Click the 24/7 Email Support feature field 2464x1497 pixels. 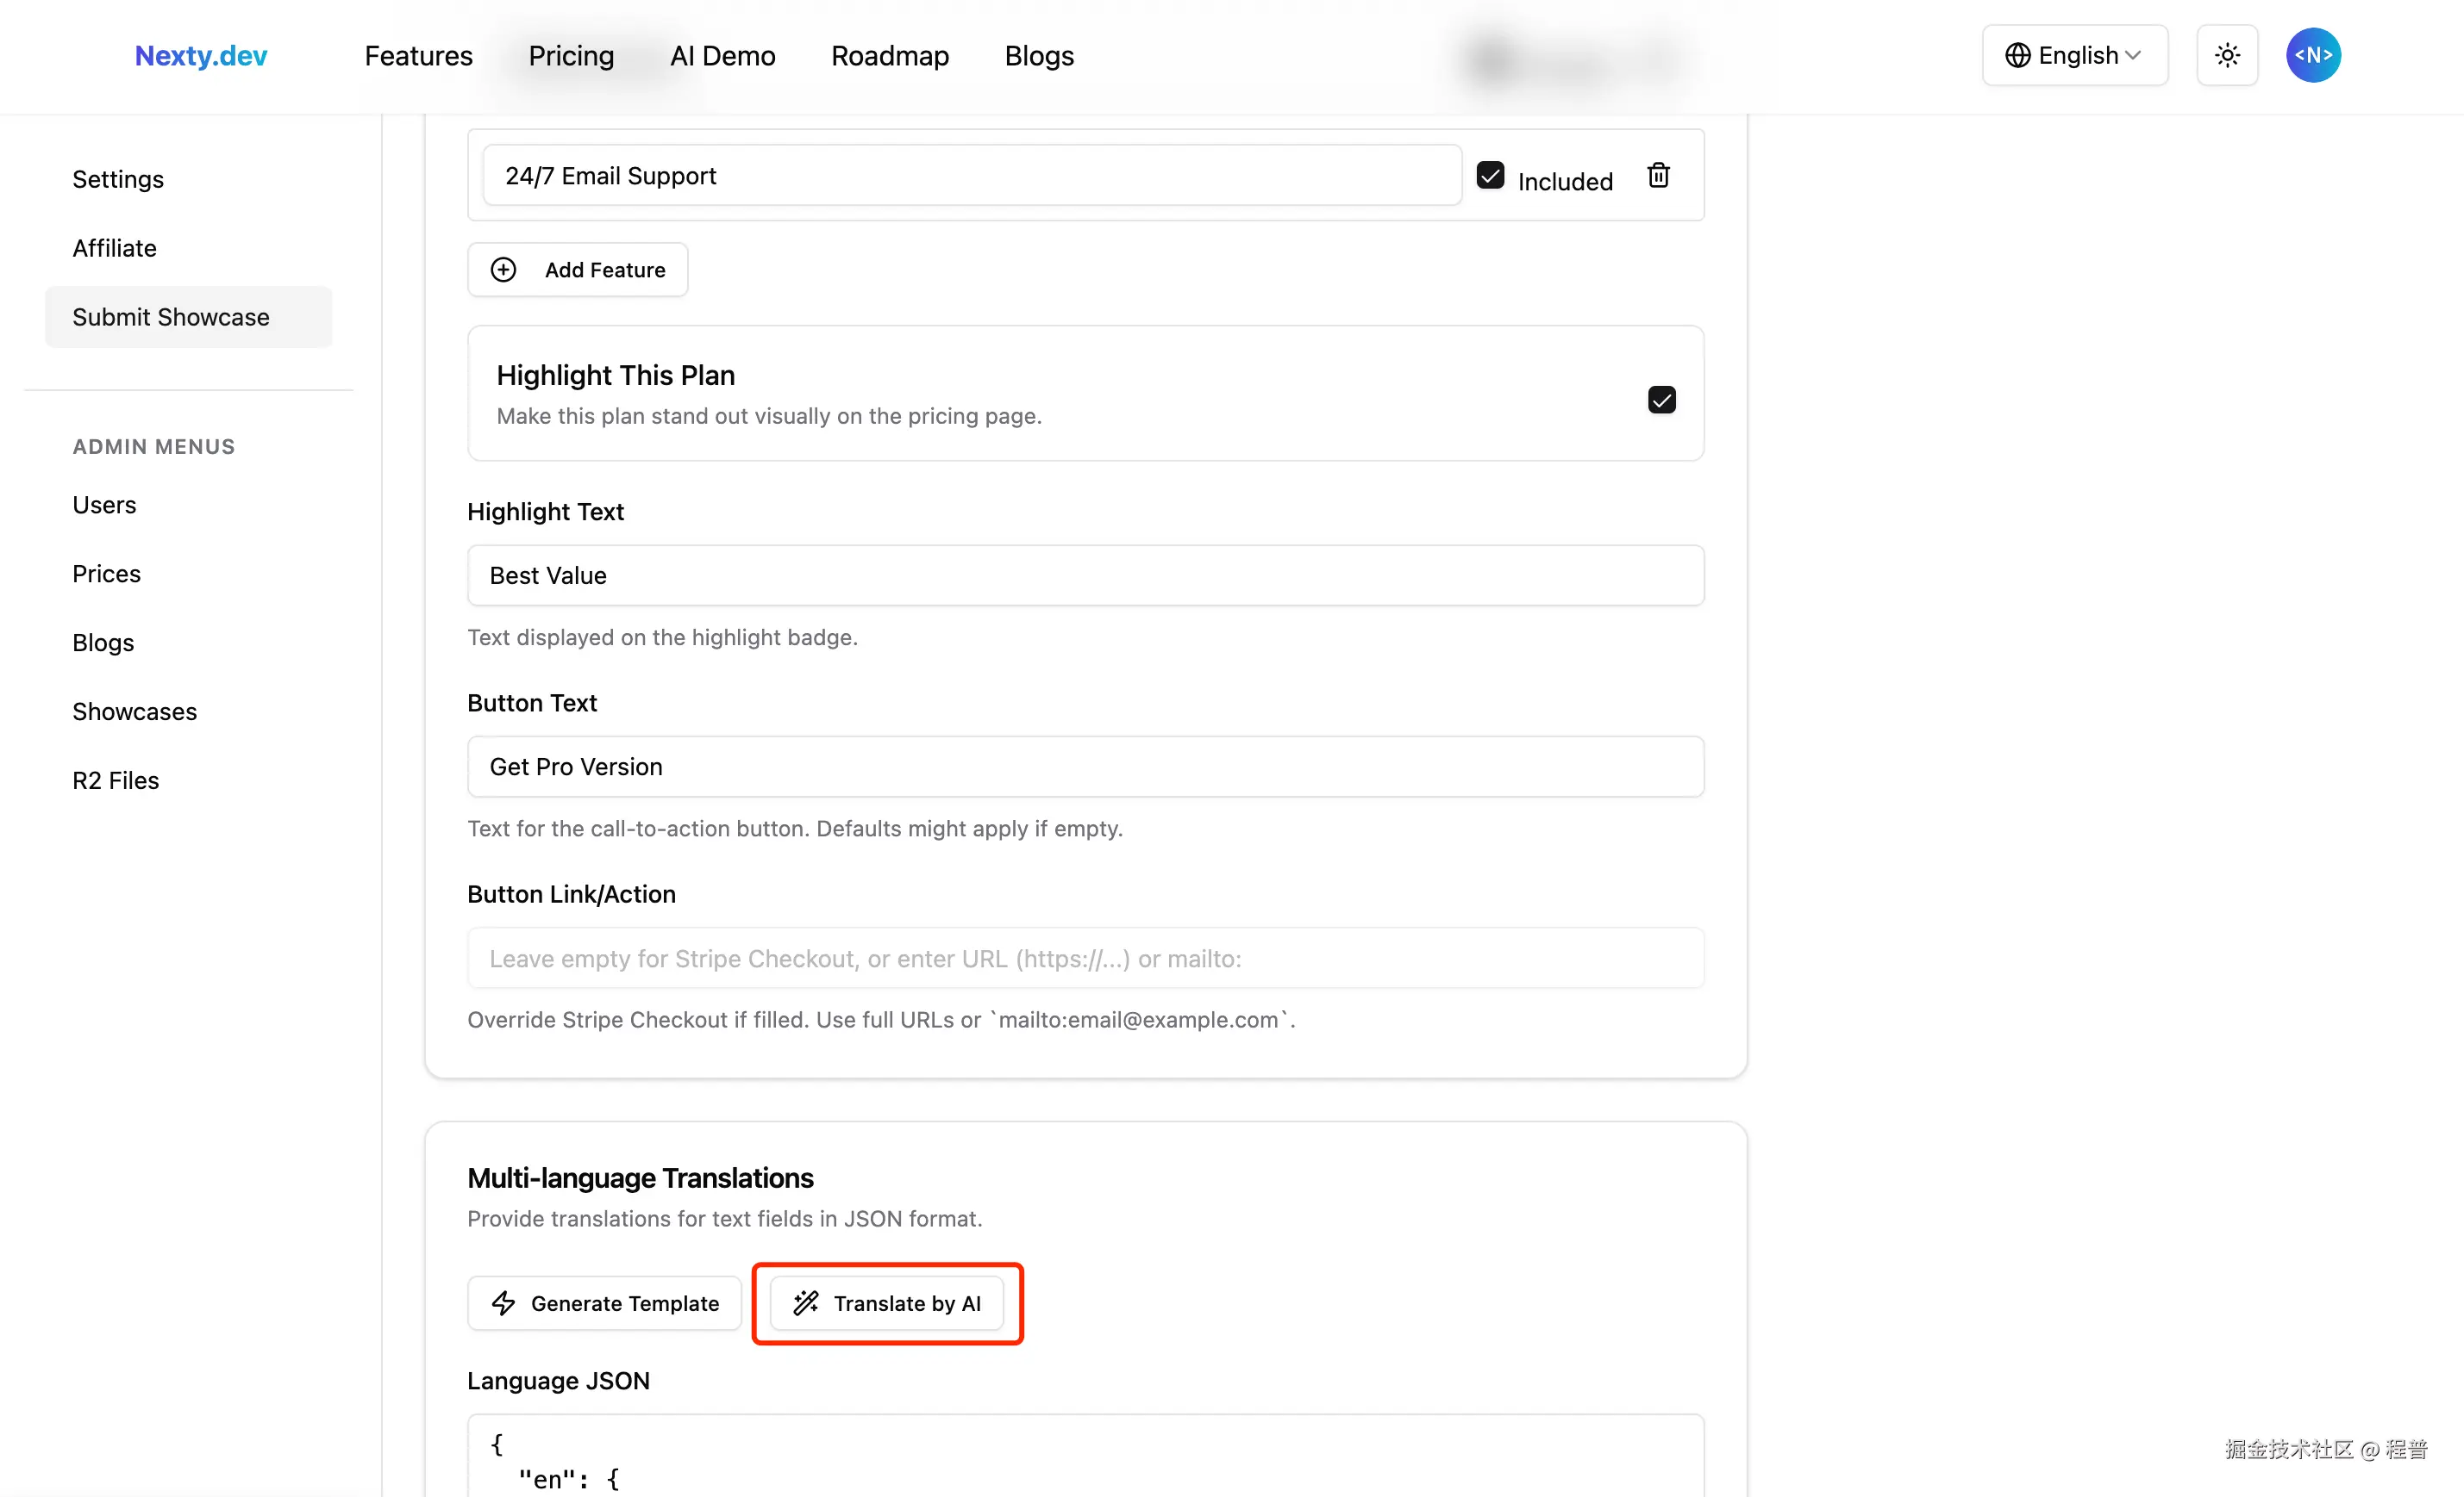pyautogui.click(x=971, y=176)
